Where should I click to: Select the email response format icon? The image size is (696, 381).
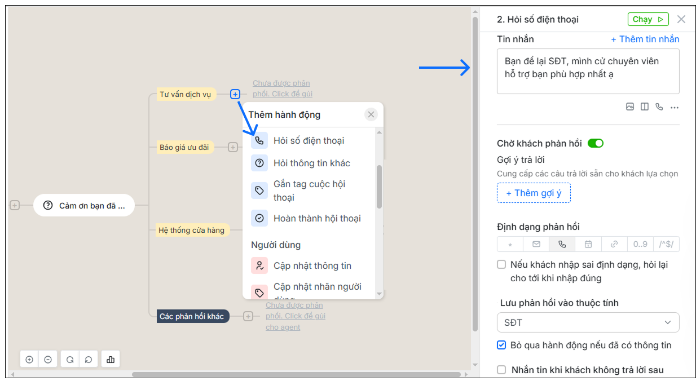(536, 244)
